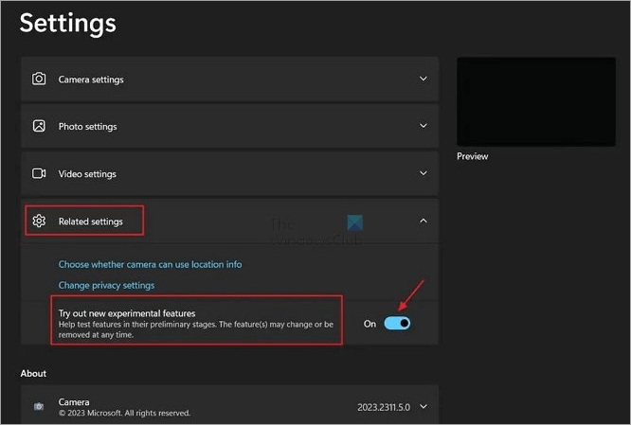Click the camera icon beside Camera settings

(x=39, y=79)
